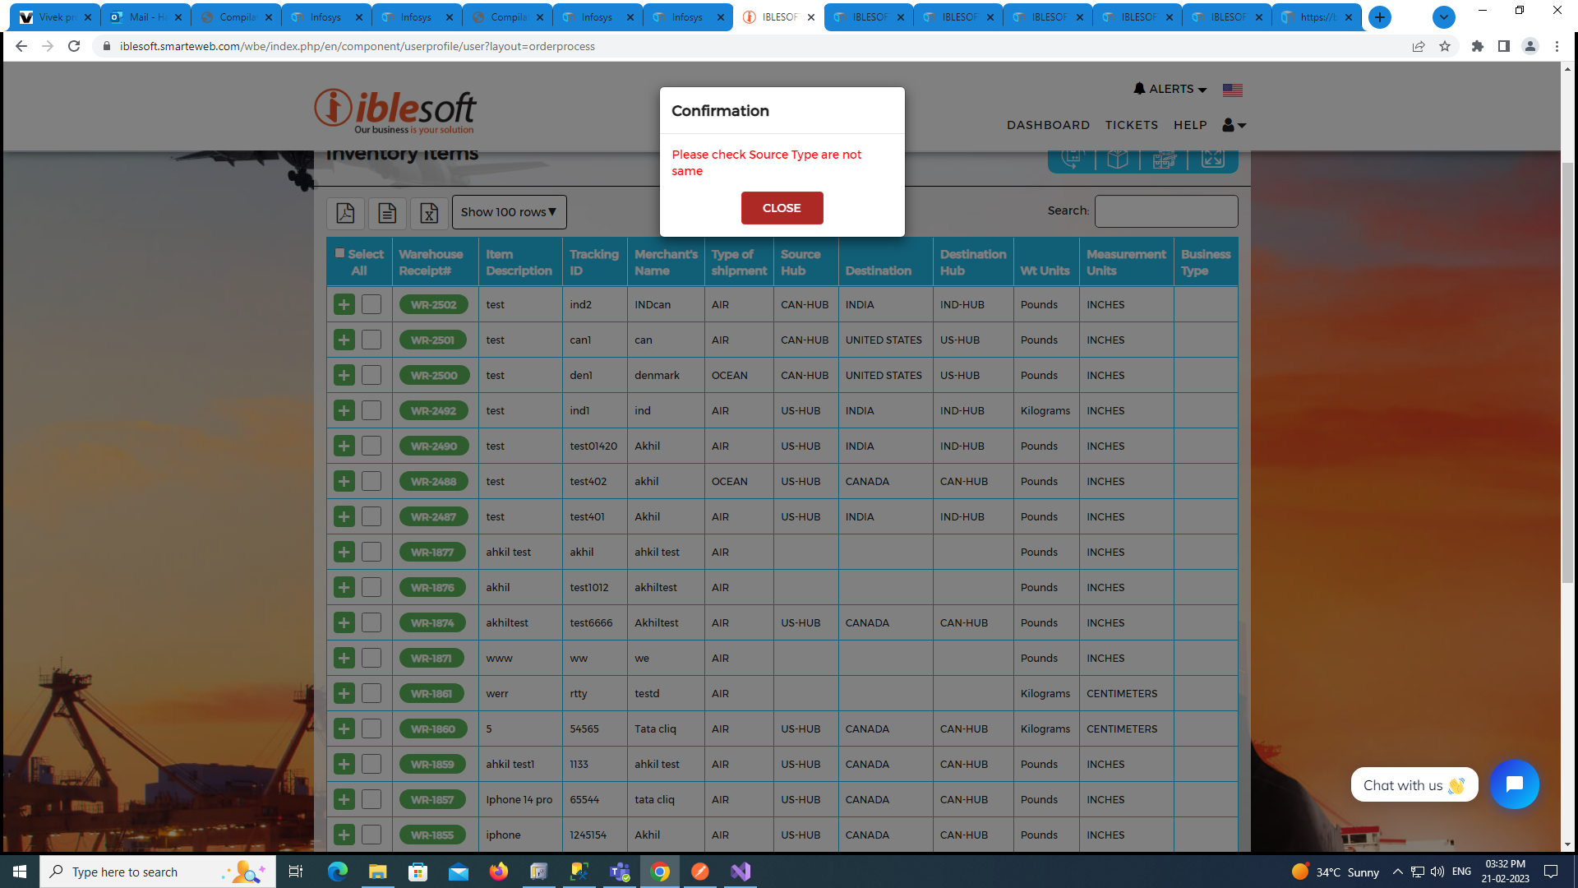
Task: Select the United States flag language icon
Action: [x=1232, y=90]
